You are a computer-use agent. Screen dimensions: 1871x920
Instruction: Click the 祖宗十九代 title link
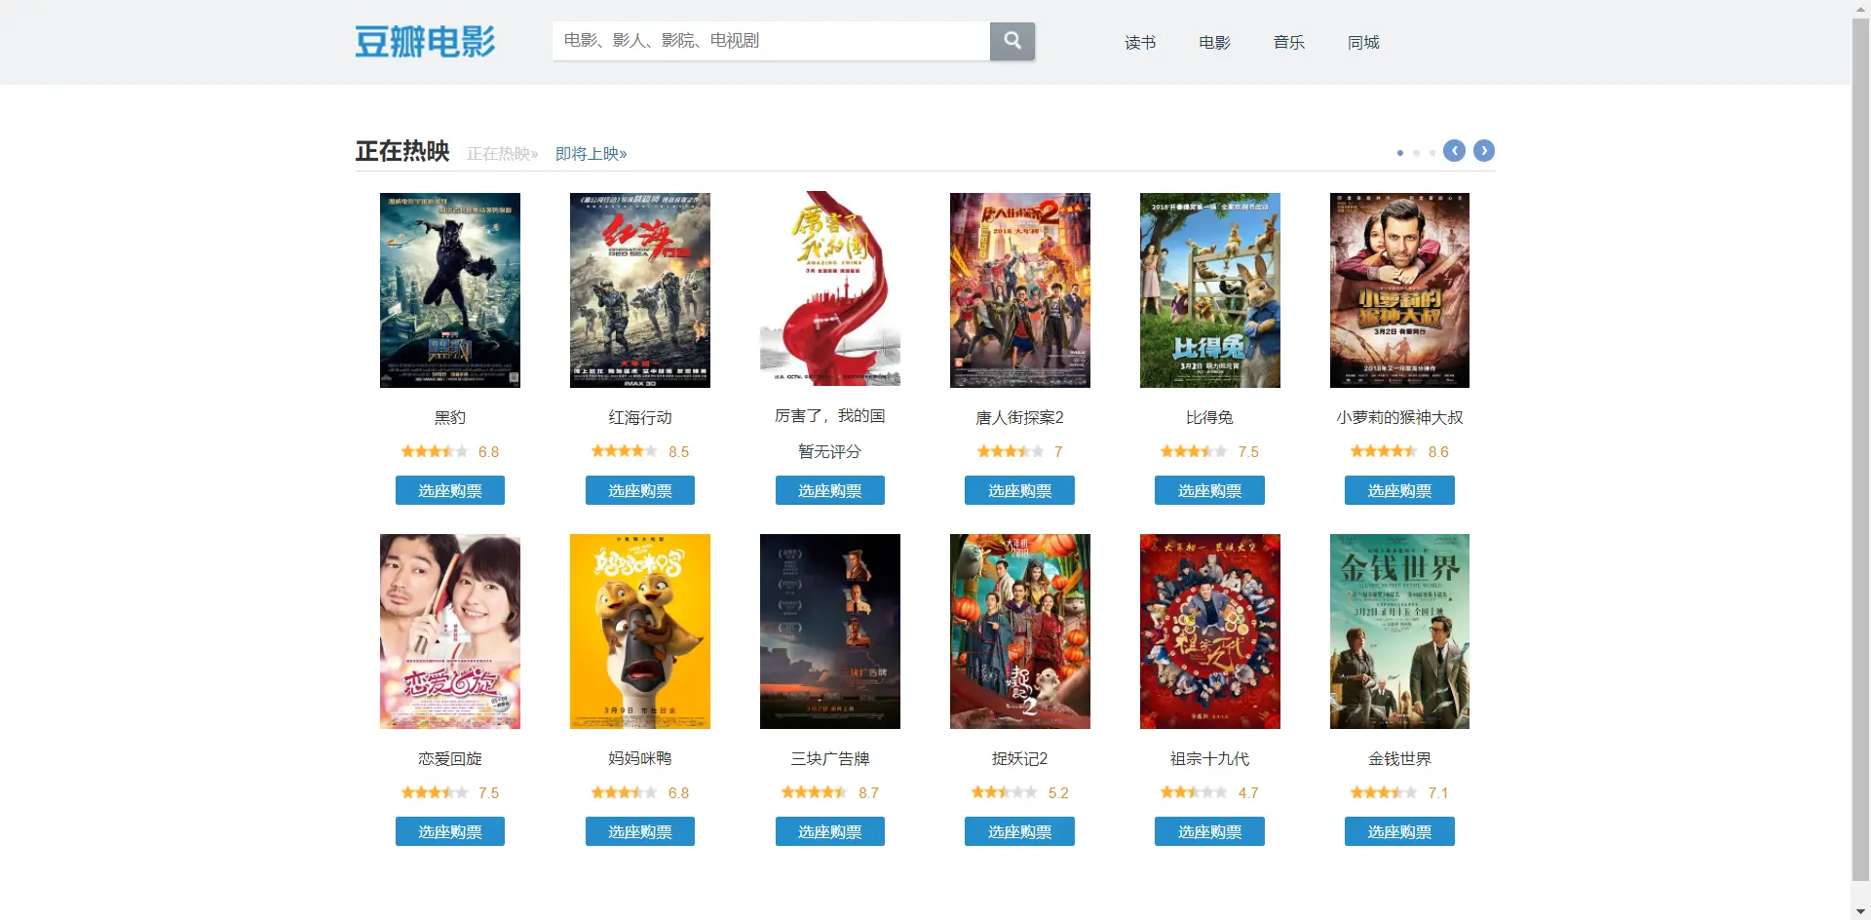pos(1209,758)
